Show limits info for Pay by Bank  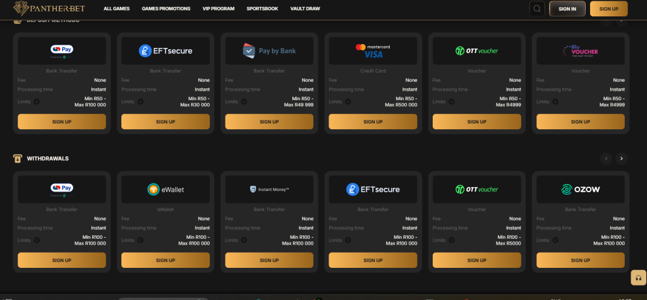(x=245, y=101)
